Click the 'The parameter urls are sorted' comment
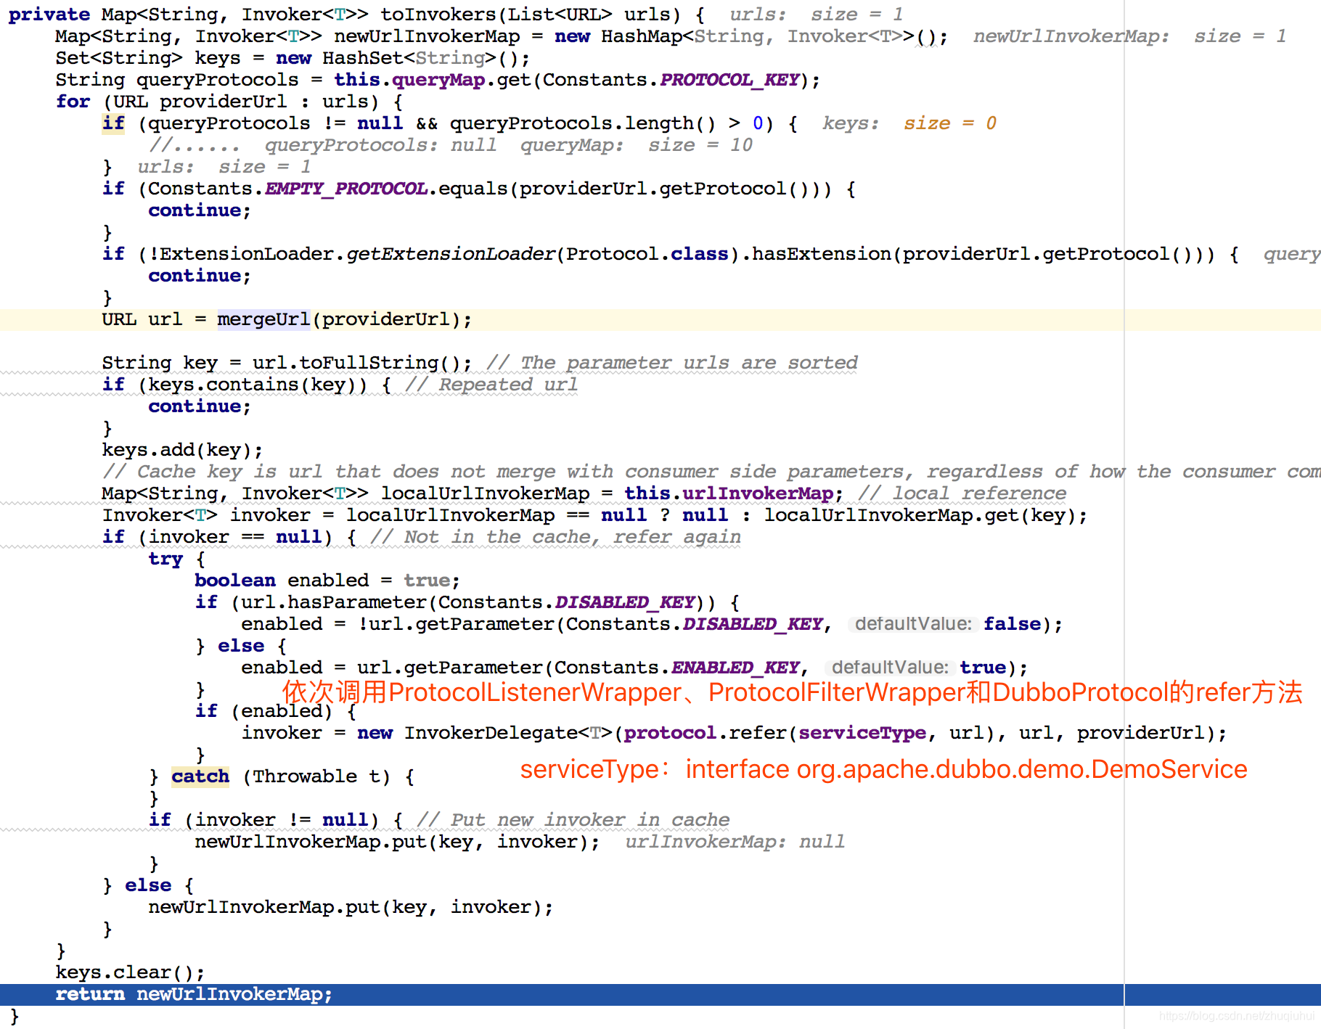The width and height of the screenshot is (1321, 1029). point(672,363)
